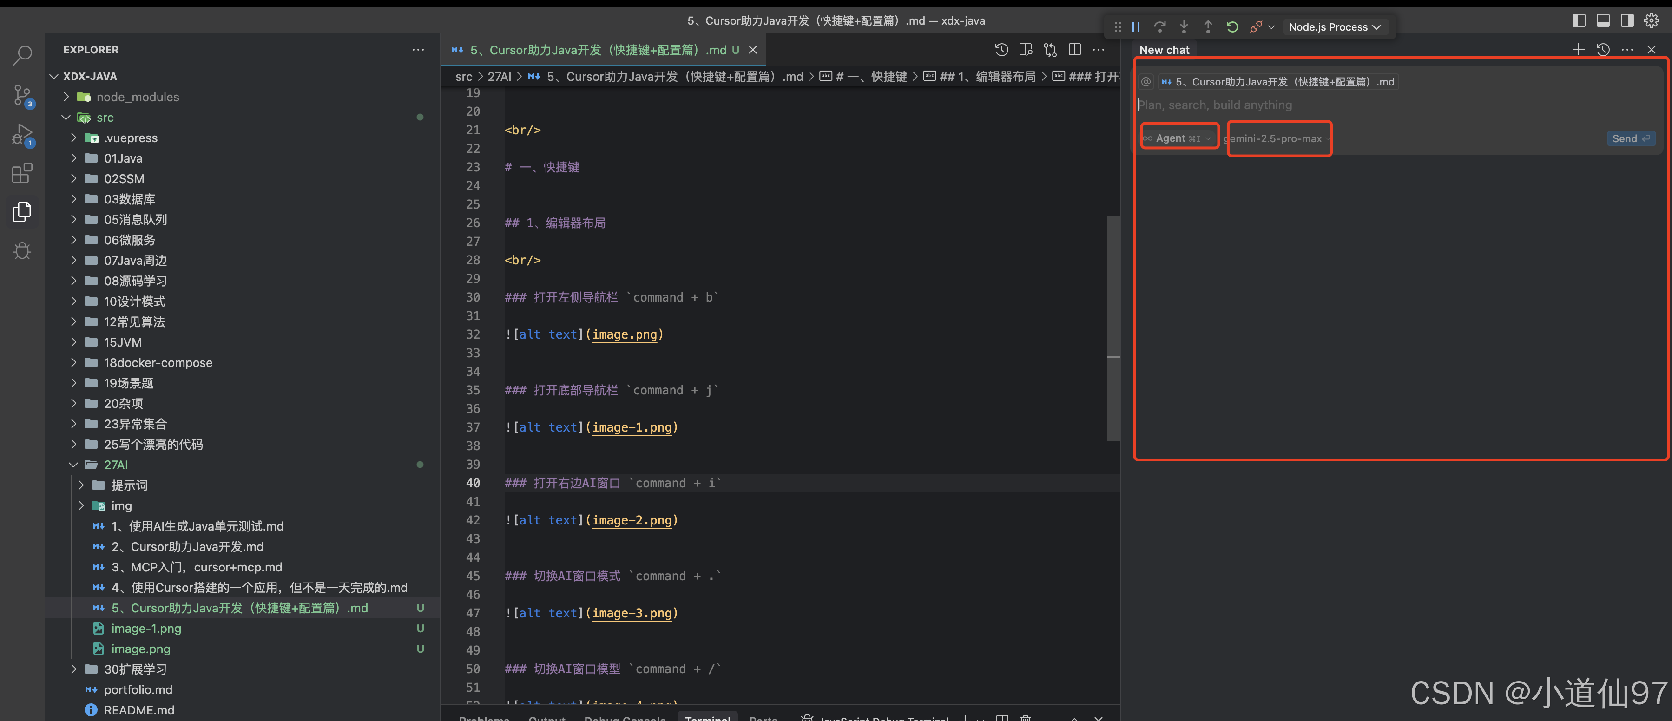Image resolution: width=1672 pixels, height=721 pixels.
Task: Focus the 'Plan, search, build anything' input
Action: [x=1363, y=105]
